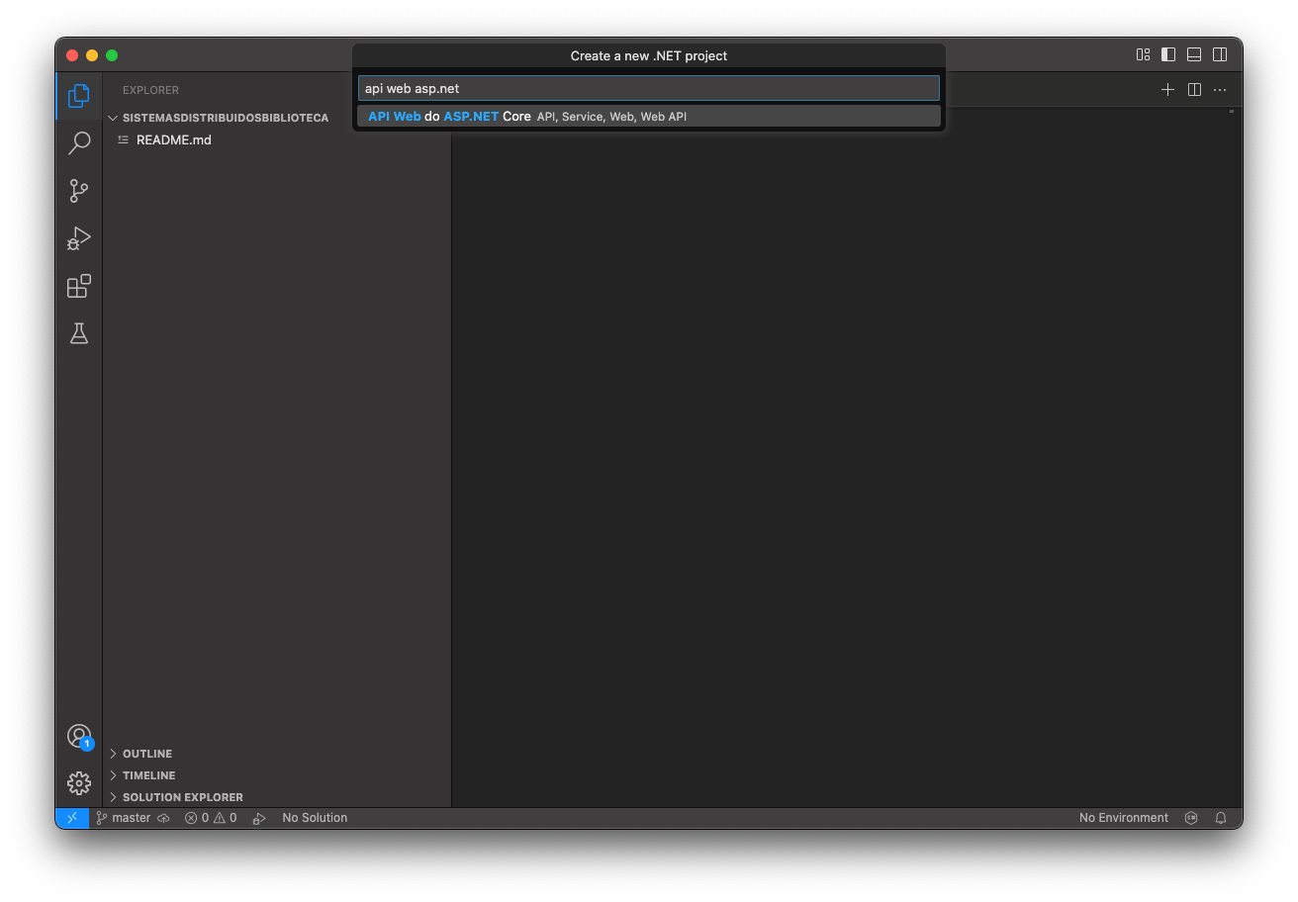
Task: Open the Search view in activity bar
Action: click(x=79, y=143)
